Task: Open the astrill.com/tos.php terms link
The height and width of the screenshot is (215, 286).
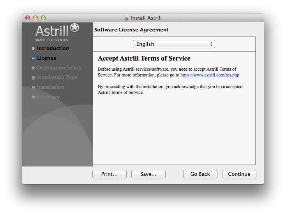Action: 210,75
